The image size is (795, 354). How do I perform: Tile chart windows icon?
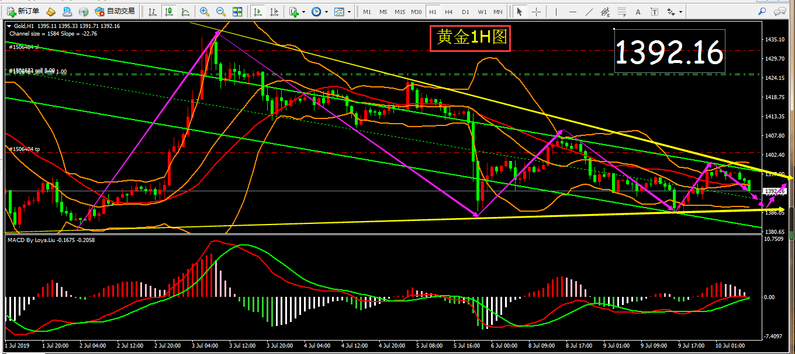click(237, 11)
